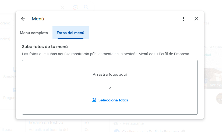Clear the search box with the X icon

(x=62, y=7)
